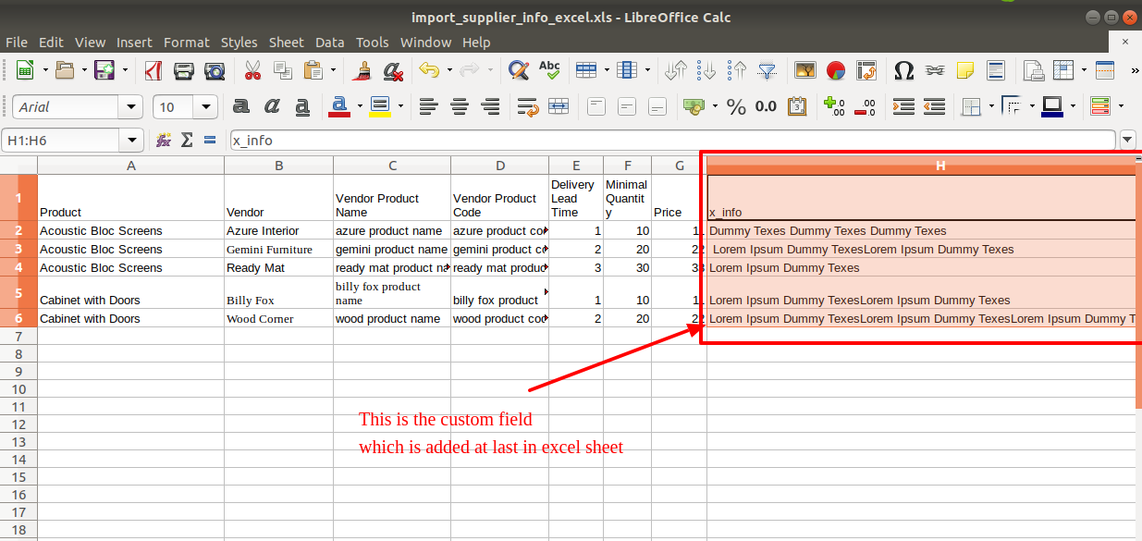Align cell content to bottom
1142x541 pixels.
click(x=657, y=106)
